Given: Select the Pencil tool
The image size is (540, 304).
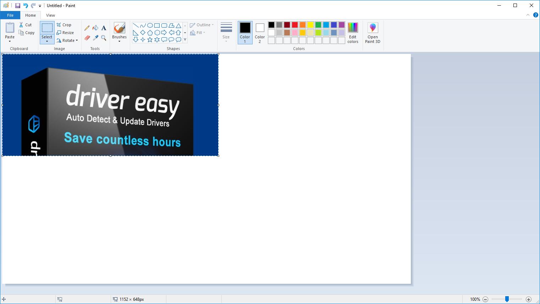Looking at the screenshot, I should coord(87,28).
